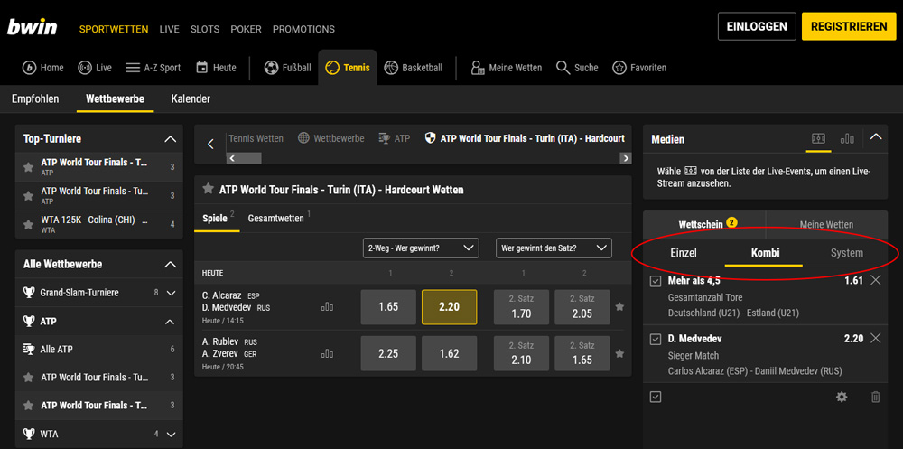Image resolution: width=903 pixels, height=449 pixels.
Task: Expand Grand-Slam-Turniere list
Action: coord(171,293)
